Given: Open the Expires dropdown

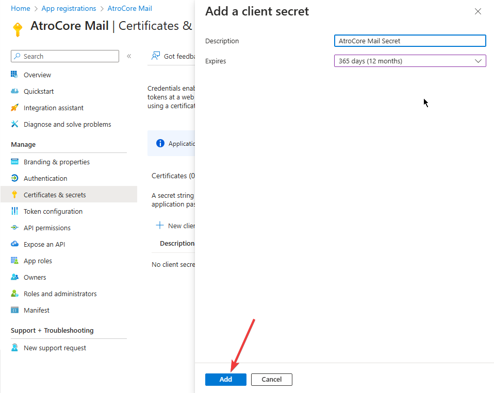Looking at the screenshot, I should [x=410, y=61].
